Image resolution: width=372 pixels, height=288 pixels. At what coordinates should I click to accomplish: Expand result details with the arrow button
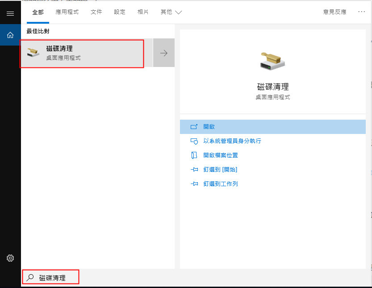click(164, 53)
